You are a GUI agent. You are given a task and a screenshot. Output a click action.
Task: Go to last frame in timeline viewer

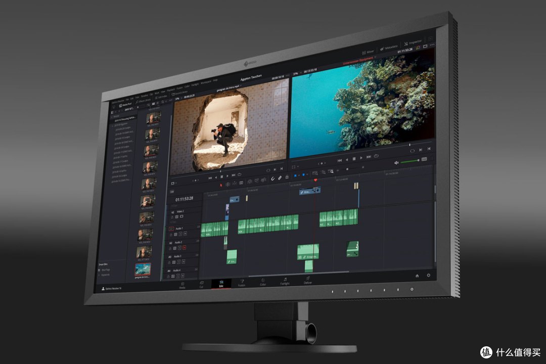tap(369, 157)
